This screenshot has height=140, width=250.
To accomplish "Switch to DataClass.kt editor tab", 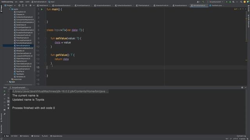I will (x=43, y=5).
